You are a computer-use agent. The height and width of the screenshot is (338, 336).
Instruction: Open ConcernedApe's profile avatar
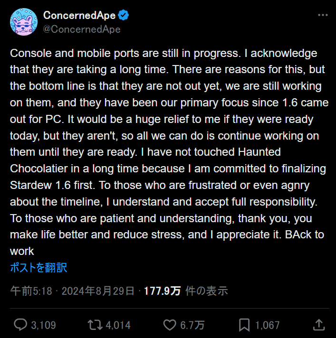(24, 22)
